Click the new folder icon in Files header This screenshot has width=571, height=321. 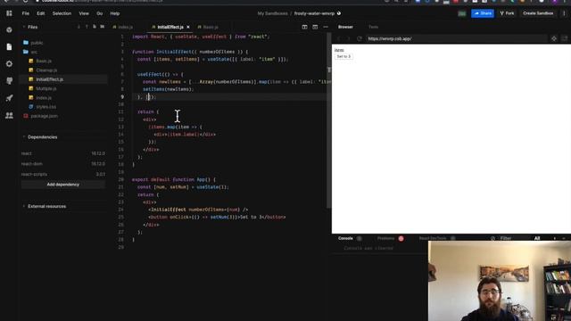click(103, 27)
